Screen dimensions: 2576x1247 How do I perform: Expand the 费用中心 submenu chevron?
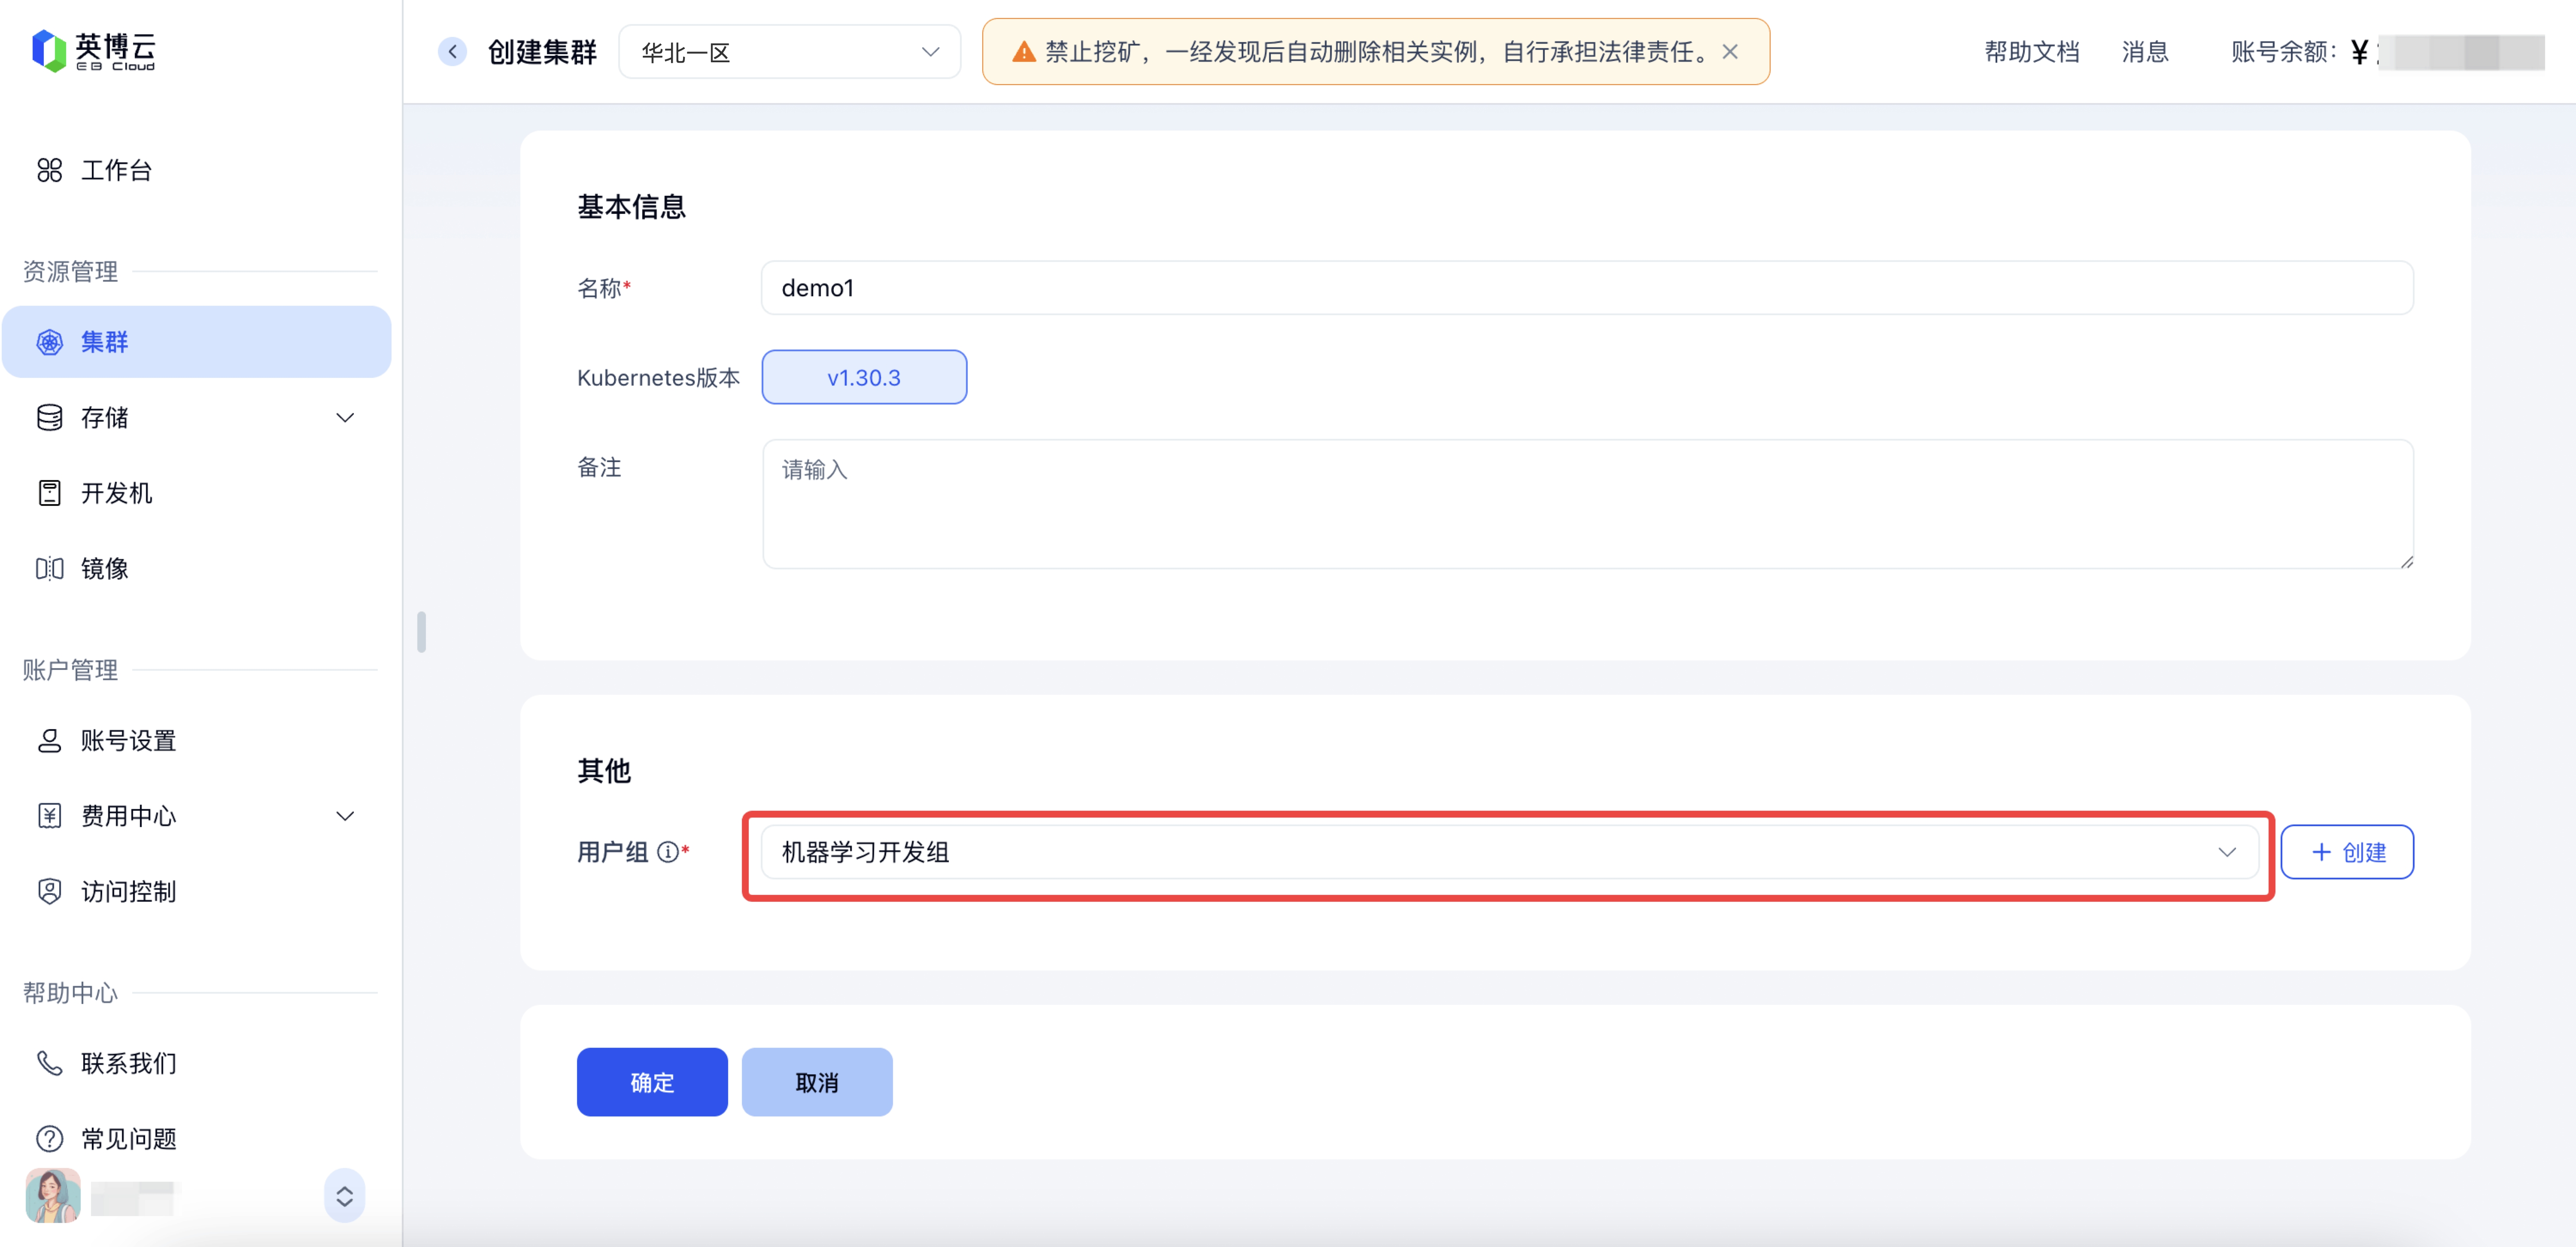(x=345, y=816)
